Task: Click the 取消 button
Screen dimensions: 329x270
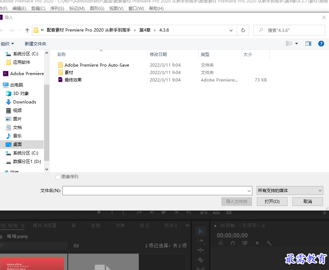Action: [308, 202]
